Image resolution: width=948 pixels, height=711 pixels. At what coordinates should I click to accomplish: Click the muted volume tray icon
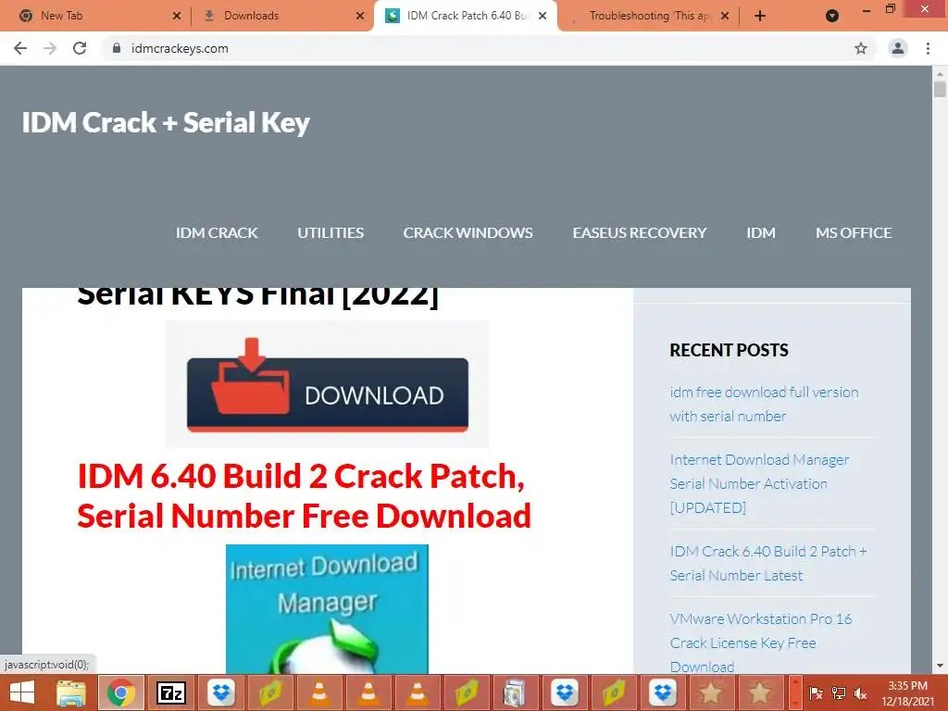coord(860,692)
